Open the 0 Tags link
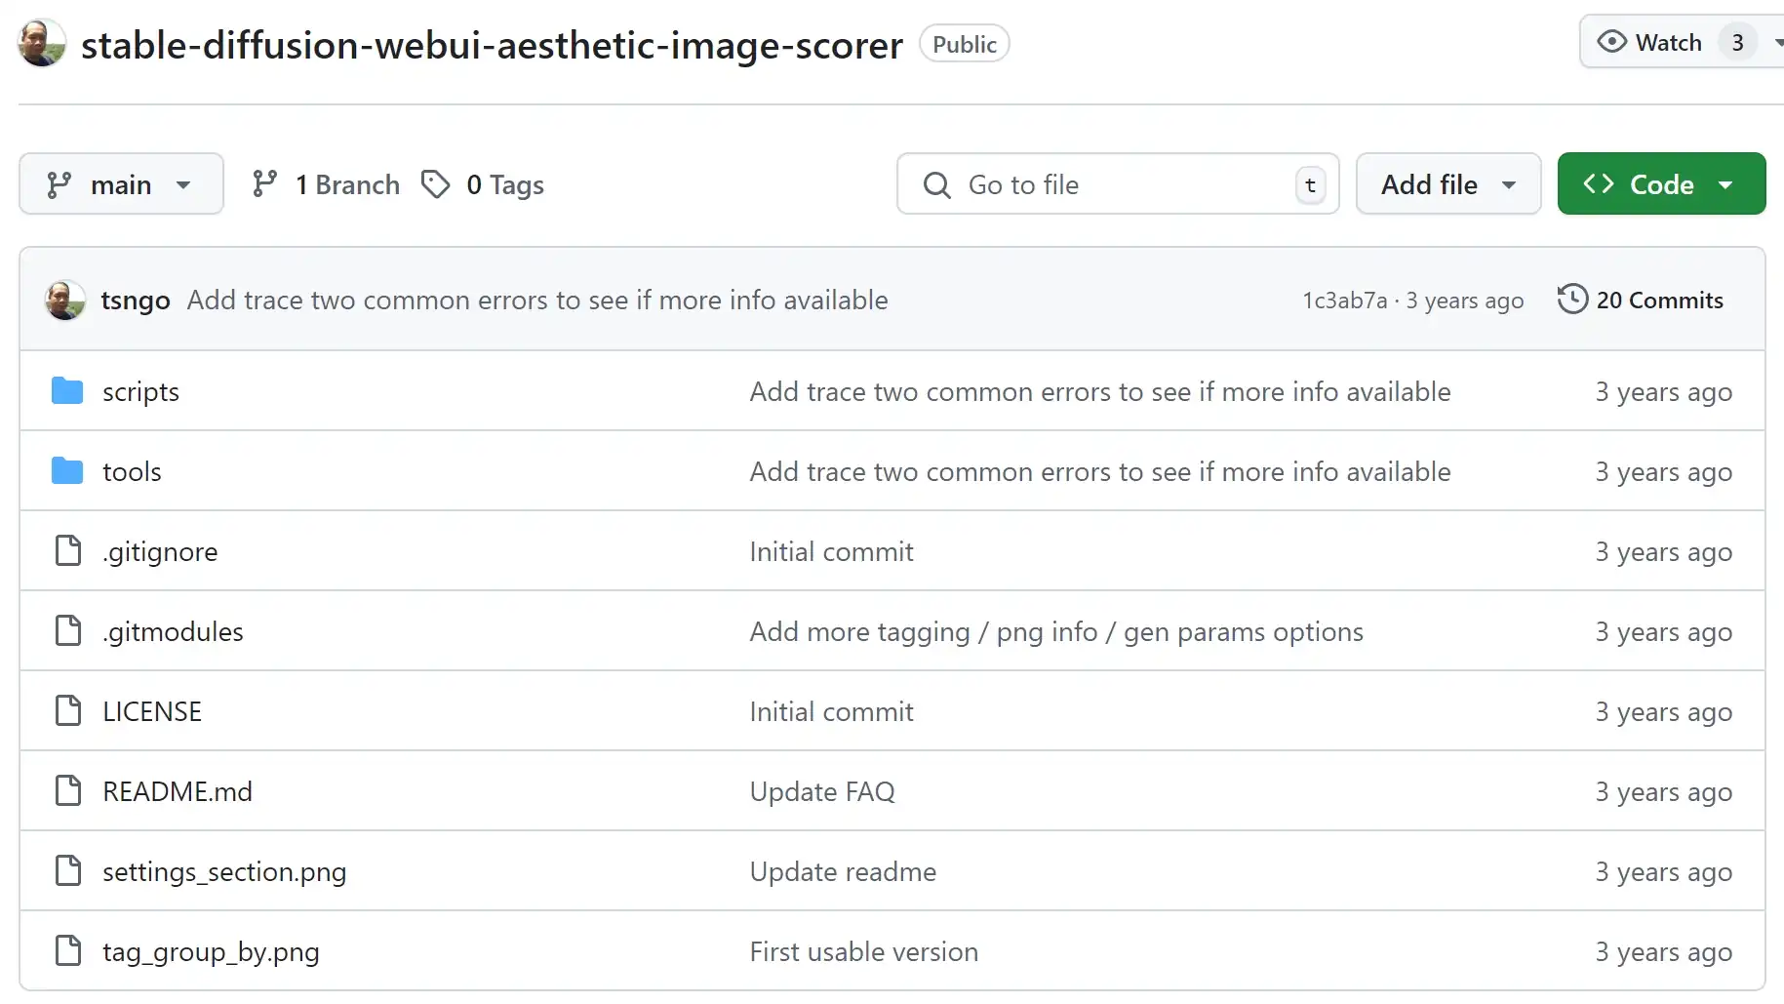 504,184
